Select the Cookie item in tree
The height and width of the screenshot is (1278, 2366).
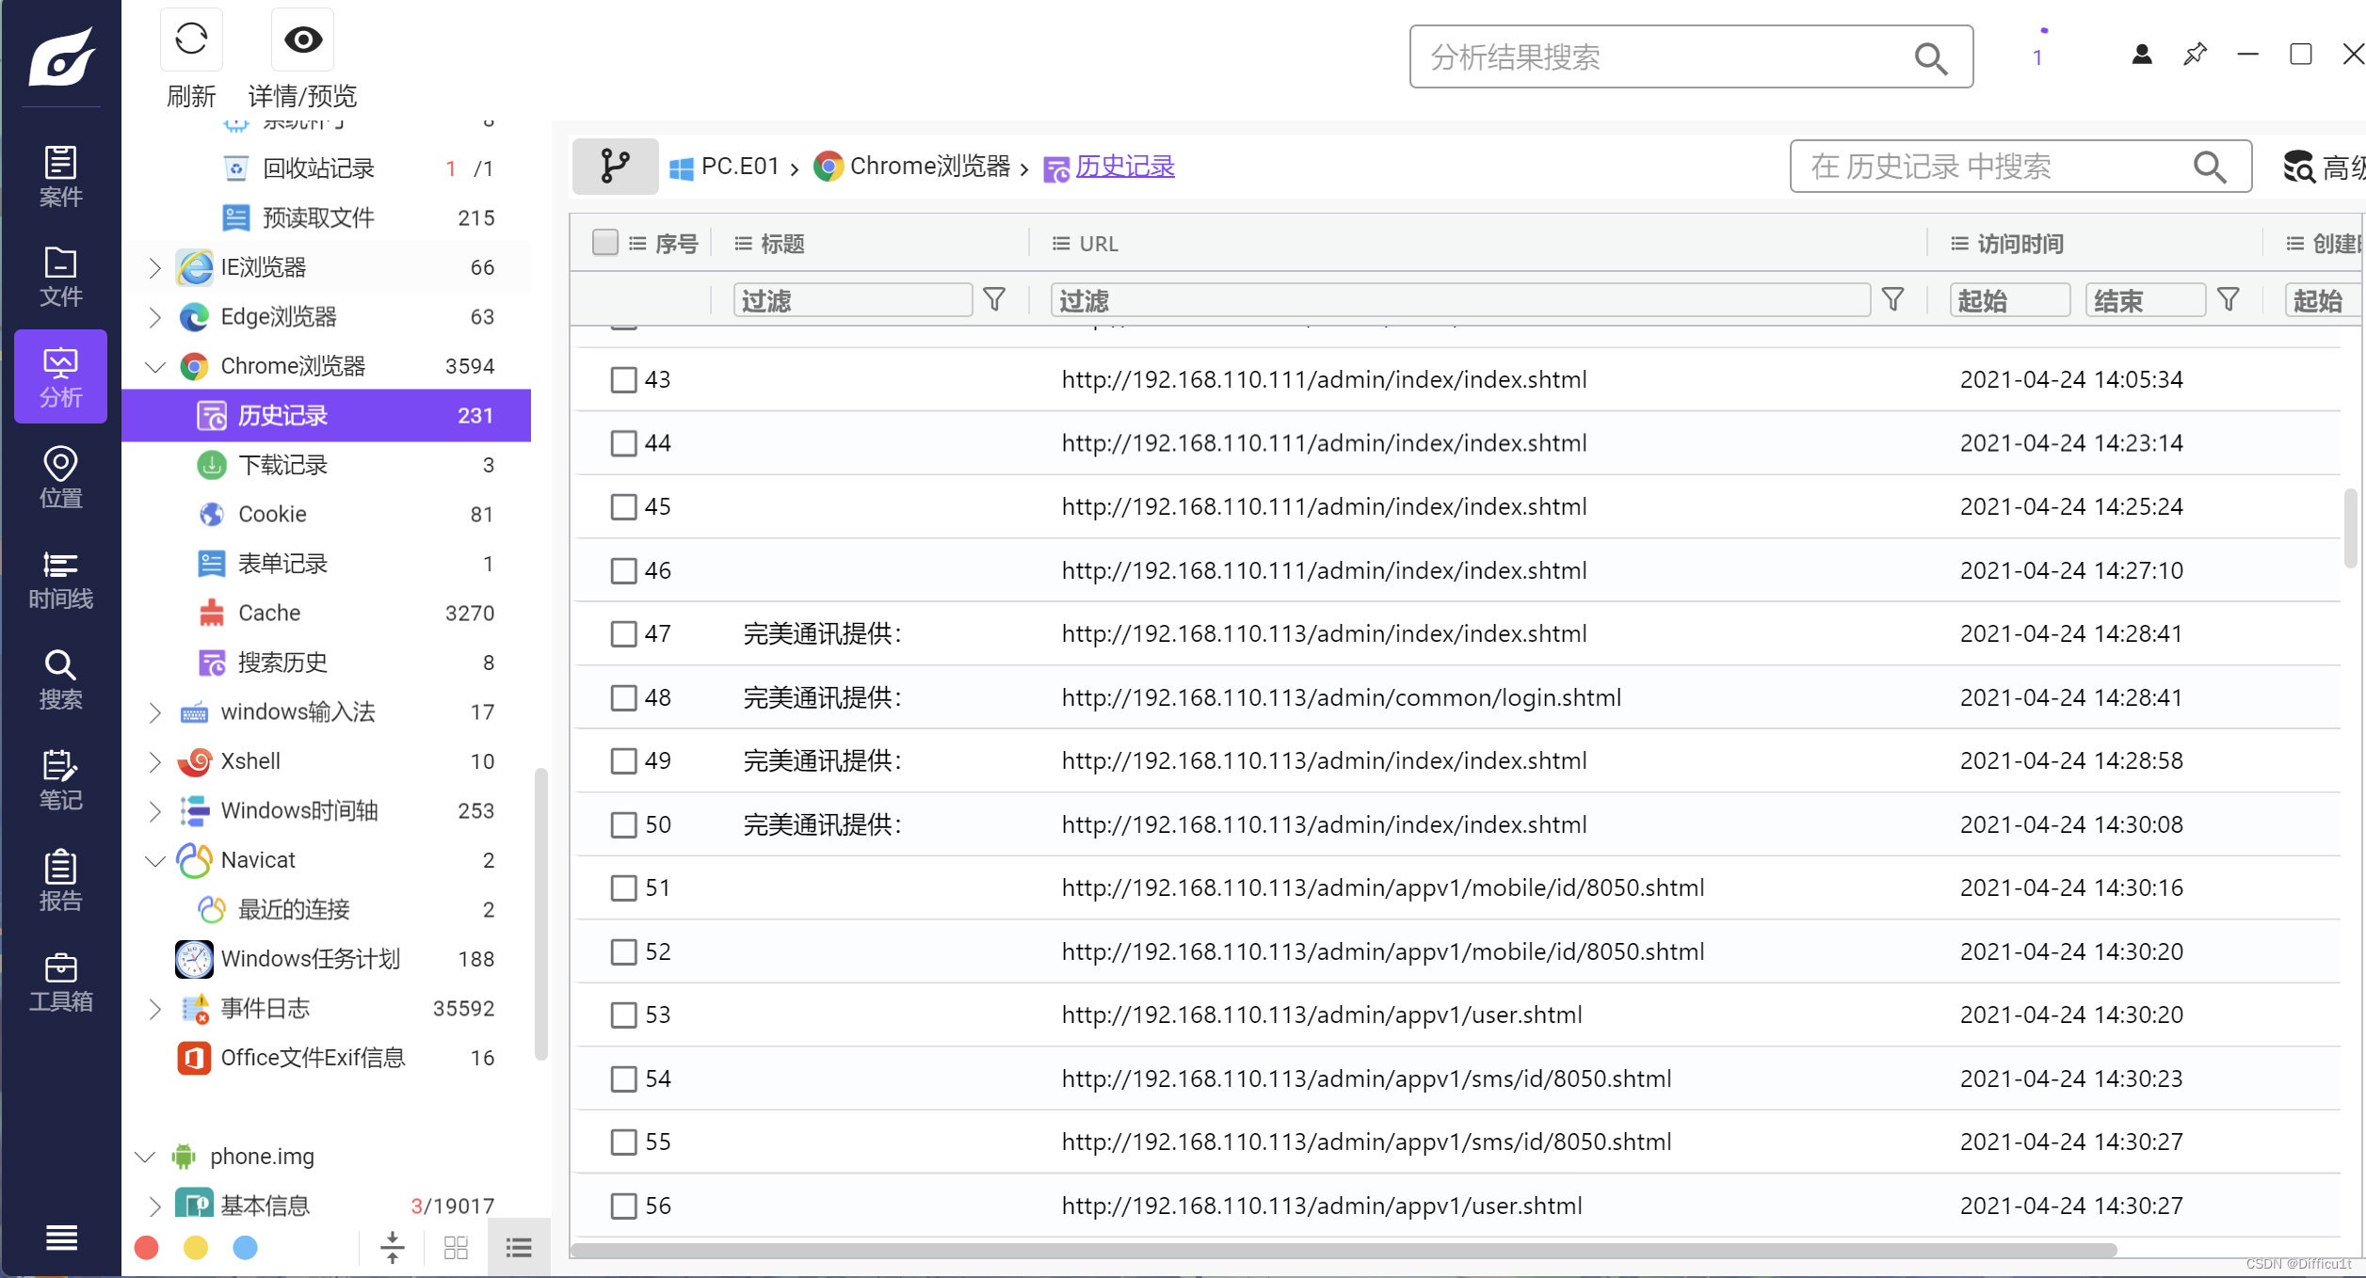(x=272, y=514)
